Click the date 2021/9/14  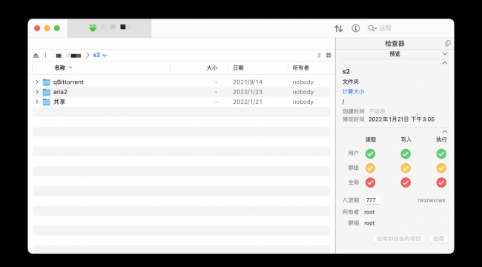[x=248, y=82]
